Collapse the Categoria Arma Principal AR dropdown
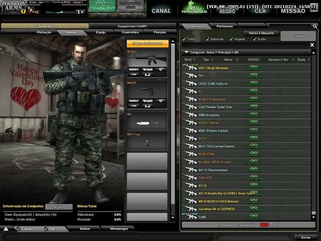Image resolution: width=321 pixels, height=241 pixels. click(186, 52)
